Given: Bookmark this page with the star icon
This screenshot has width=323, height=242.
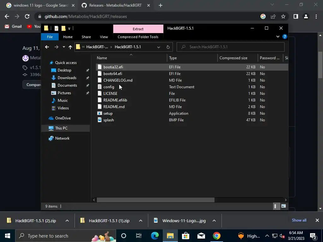Looking at the screenshot, I should pos(283,16).
